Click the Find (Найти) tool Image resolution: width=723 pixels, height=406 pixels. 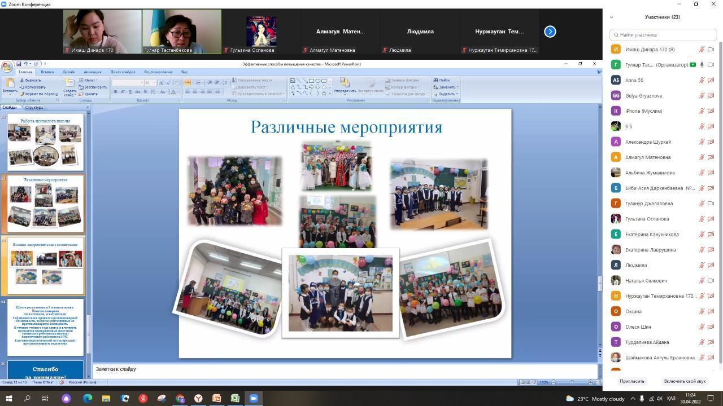point(442,80)
